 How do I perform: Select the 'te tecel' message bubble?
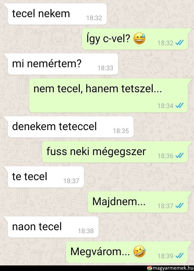(46, 177)
